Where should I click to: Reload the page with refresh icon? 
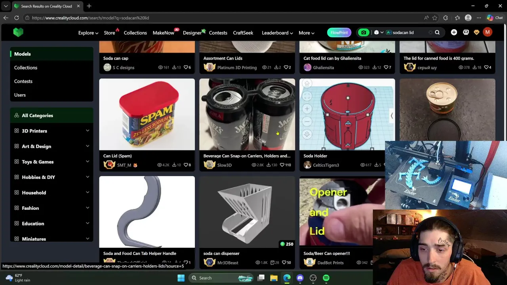point(17,18)
